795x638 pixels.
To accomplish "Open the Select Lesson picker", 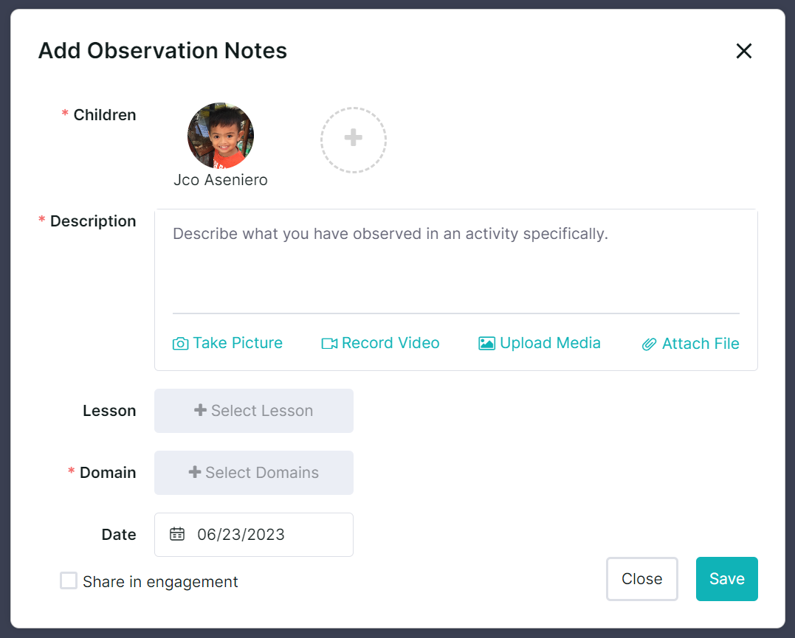I will coord(254,411).
